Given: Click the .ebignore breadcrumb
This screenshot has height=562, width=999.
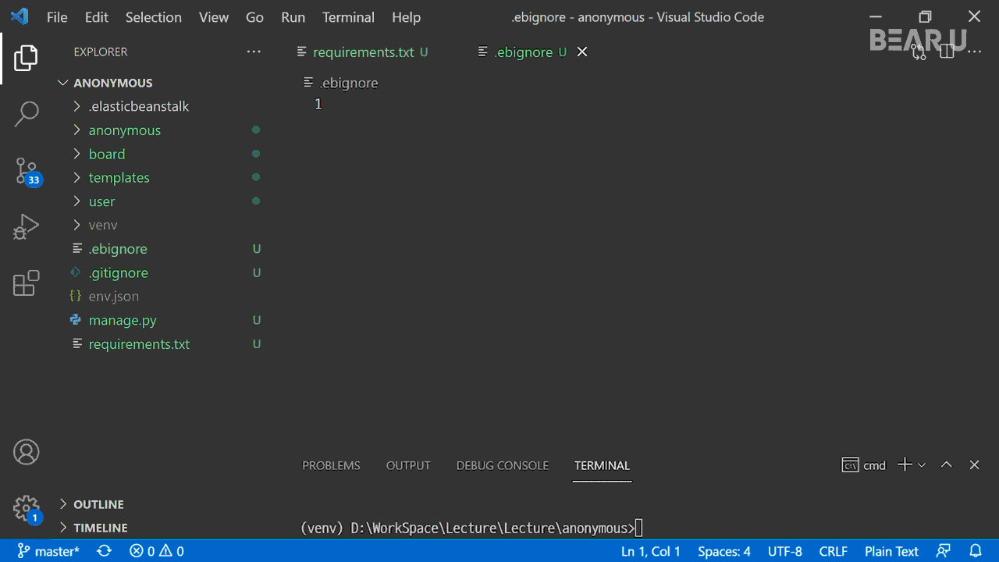Looking at the screenshot, I should [341, 83].
